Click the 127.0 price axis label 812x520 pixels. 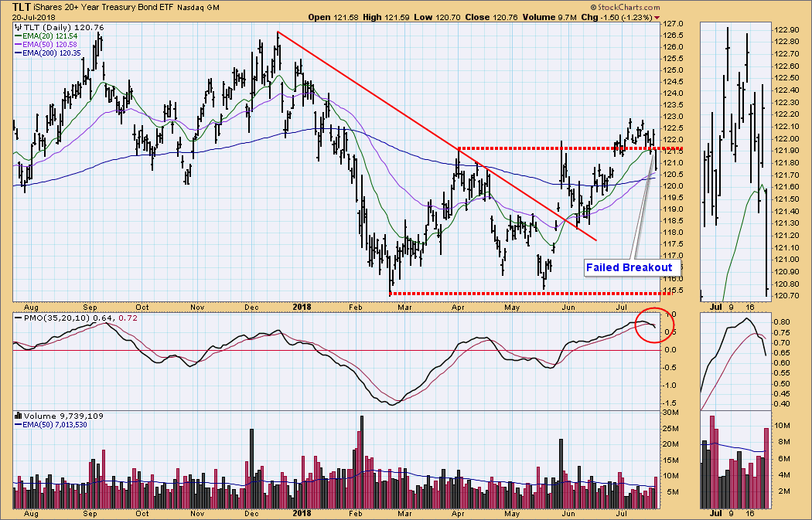[x=674, y=24]
